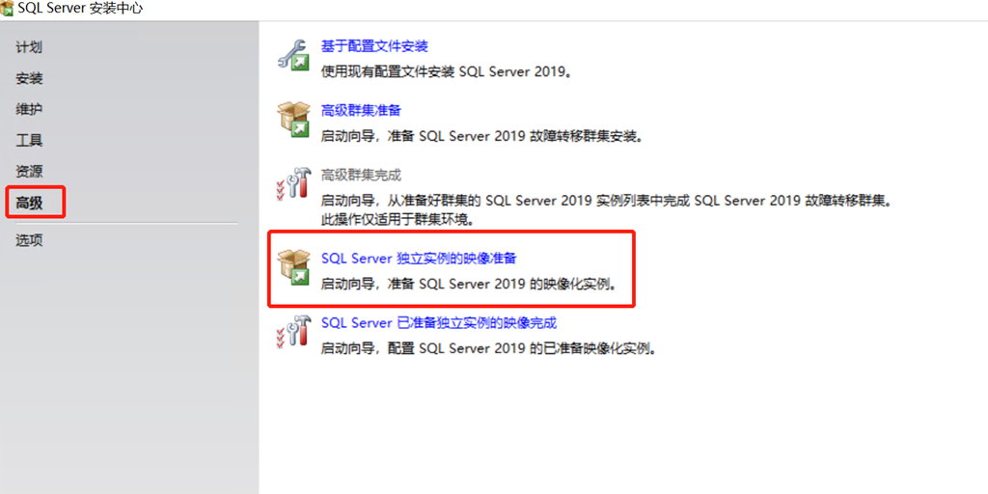Click the box icon for SQL Server 独立实例的映像准备
This screenshot has height=494, width=988.
click(x=293, y=268)
